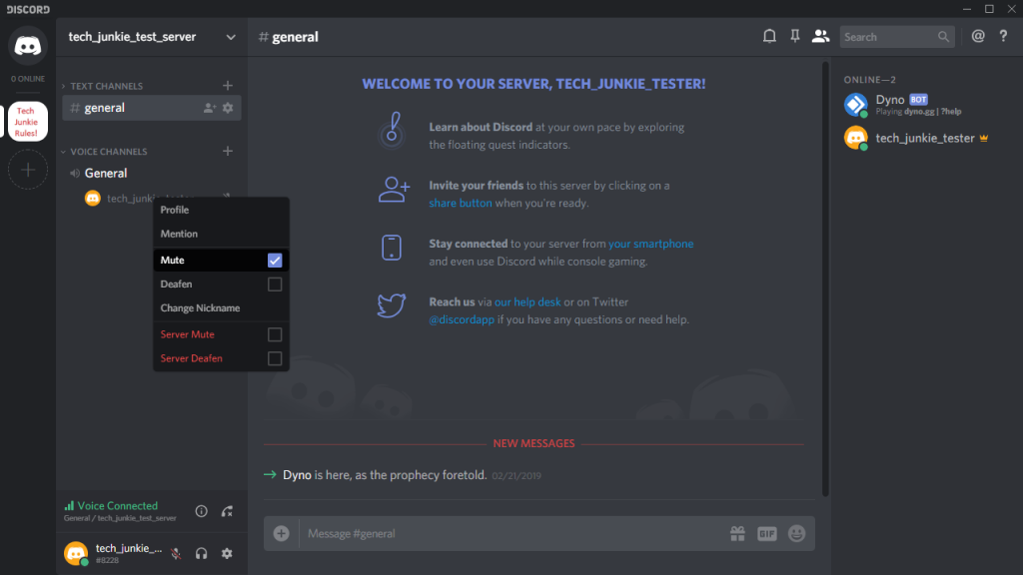Select the Tech Junkie Rules! server icon
This screenshot has width=1023, height=575.
click(x=27, y=121)
